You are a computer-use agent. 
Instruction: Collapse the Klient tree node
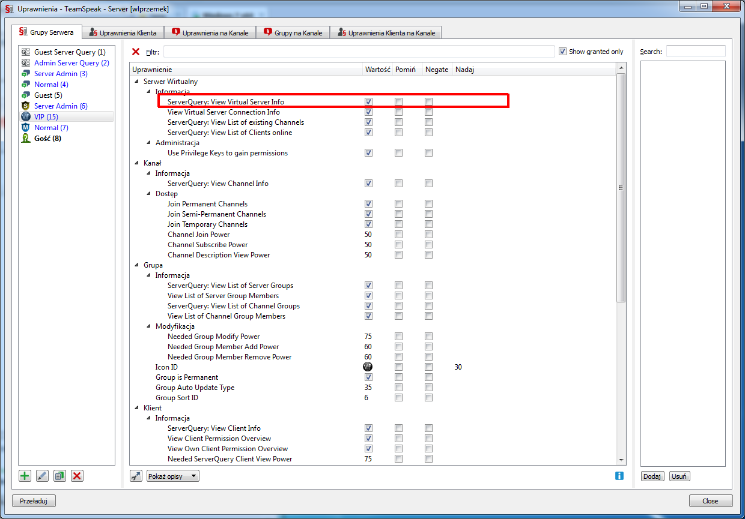(x=137, y=408)
